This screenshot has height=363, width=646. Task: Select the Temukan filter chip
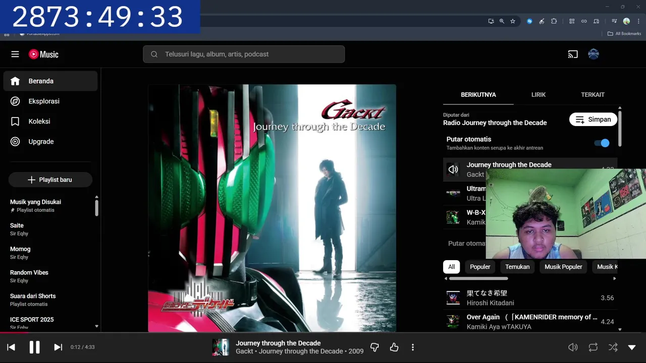tap(517, 267)
